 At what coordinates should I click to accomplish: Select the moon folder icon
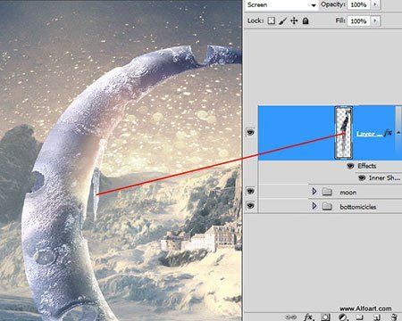327,192
